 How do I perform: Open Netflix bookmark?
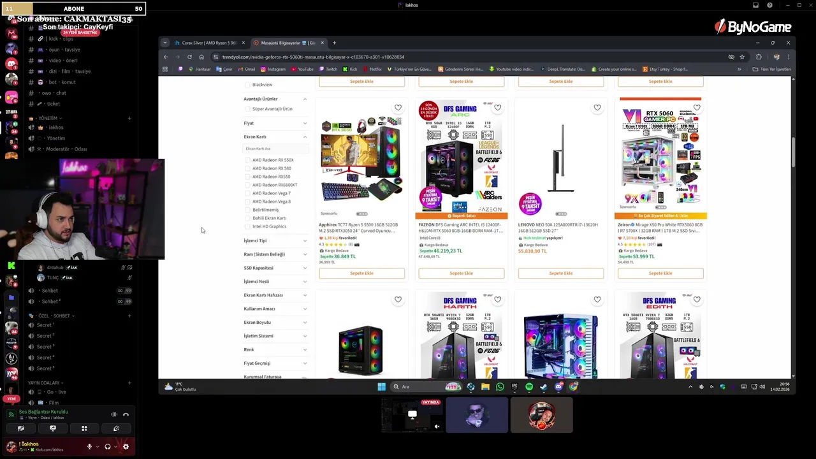tap(372, 69)
